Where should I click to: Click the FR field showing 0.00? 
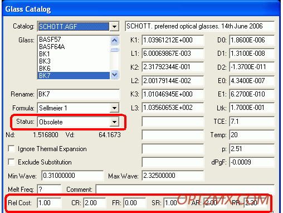click(135, 203)
